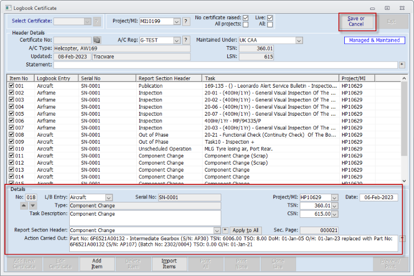The width and height of the screenshot is (414, 276).
Task: Move item up with the up arrow
Action: point(24,206)
